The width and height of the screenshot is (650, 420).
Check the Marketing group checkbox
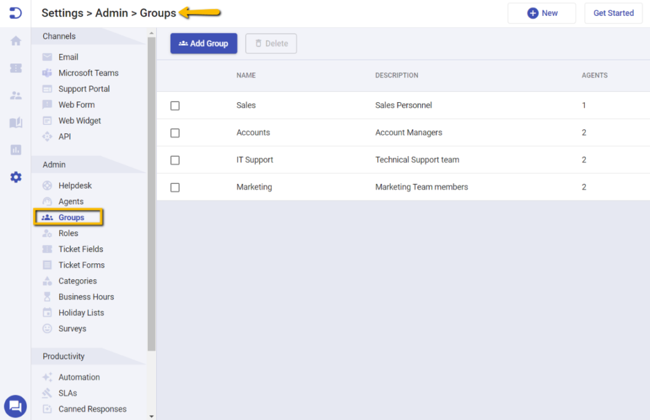tap(175, 188)
